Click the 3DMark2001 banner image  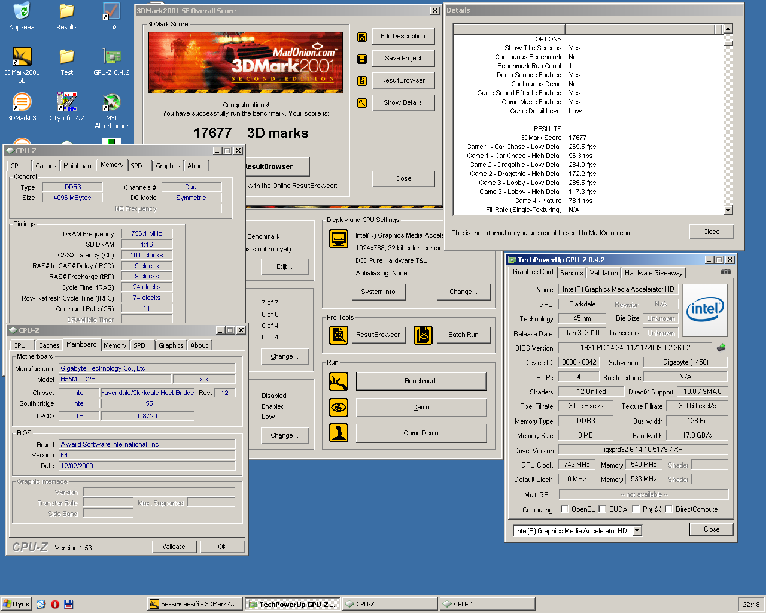245,62
